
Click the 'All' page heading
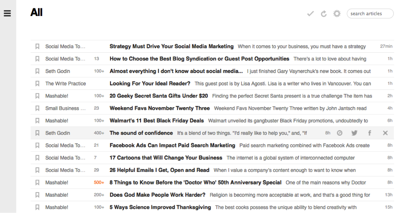point(36,12)
